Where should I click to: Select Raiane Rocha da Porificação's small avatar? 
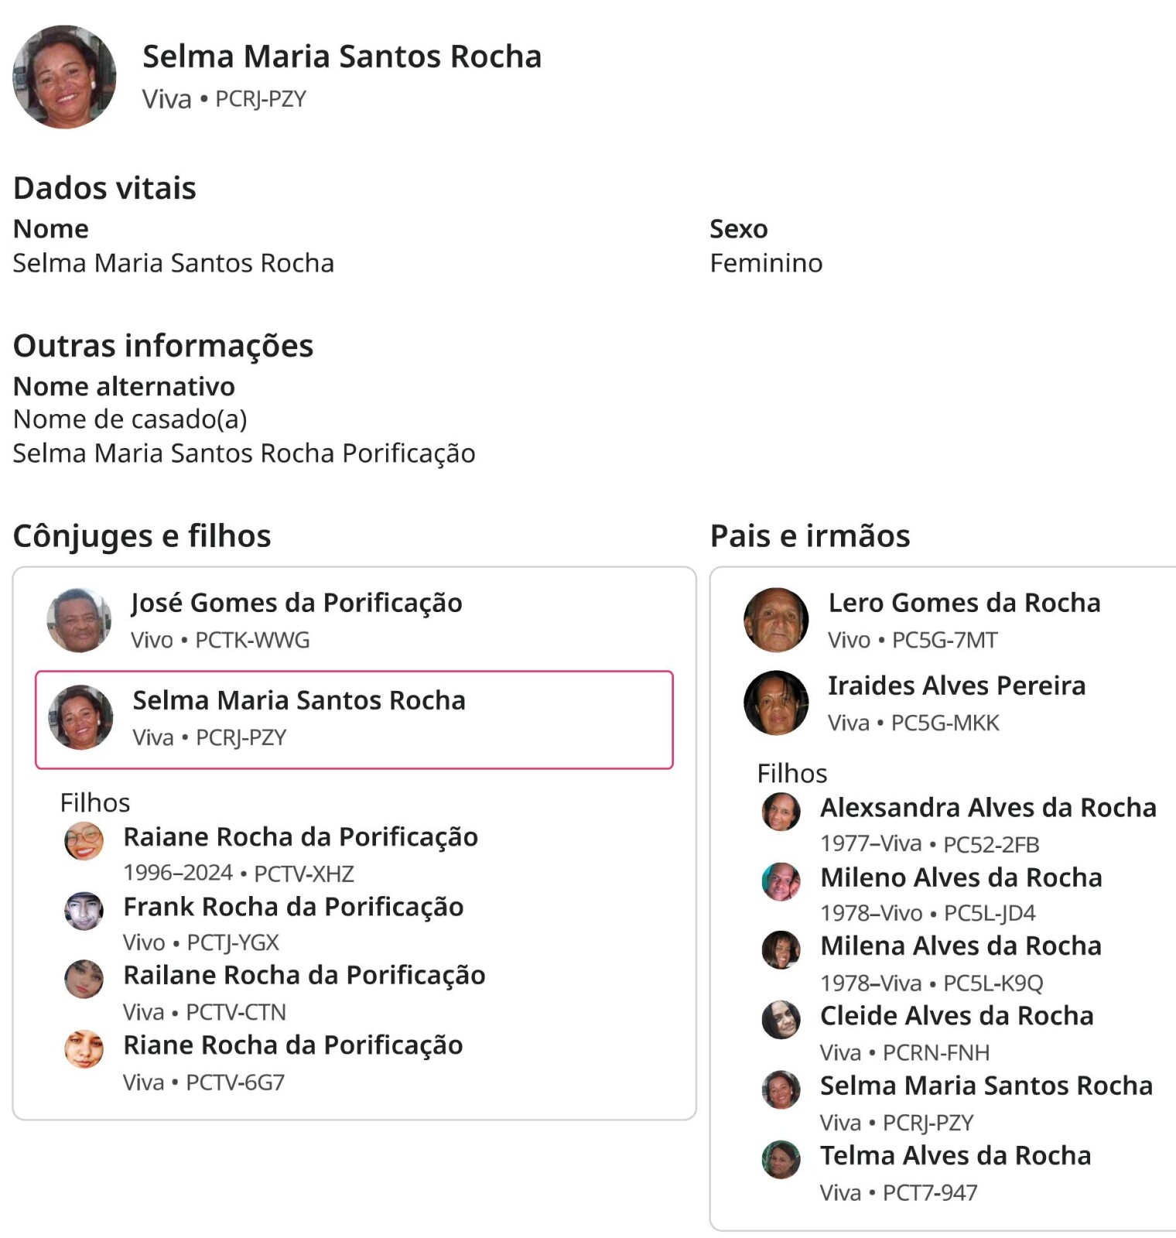click(84, 841)
